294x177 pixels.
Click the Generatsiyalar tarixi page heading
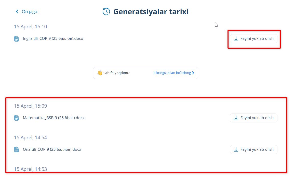click(x=151, y=12)
